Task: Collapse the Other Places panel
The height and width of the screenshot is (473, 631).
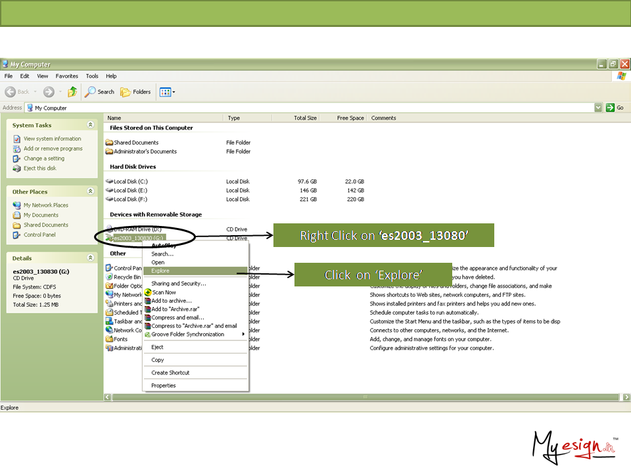Action: (x=90, y=192)
